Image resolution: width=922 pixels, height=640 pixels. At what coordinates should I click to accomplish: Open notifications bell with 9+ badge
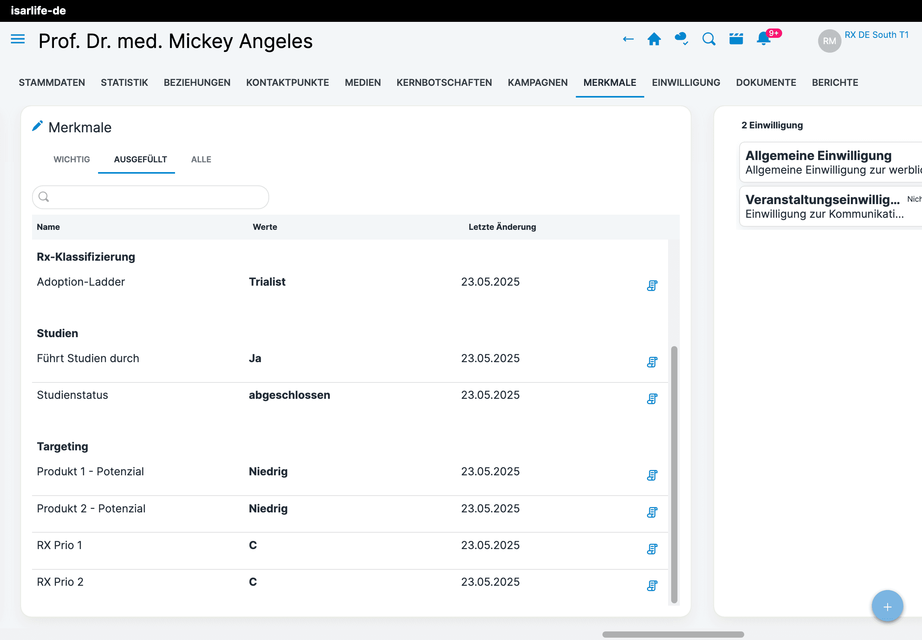pyautogui.click(x=763, y=39)
